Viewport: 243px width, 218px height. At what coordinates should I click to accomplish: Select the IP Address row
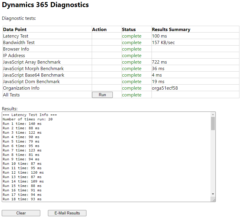14,55
